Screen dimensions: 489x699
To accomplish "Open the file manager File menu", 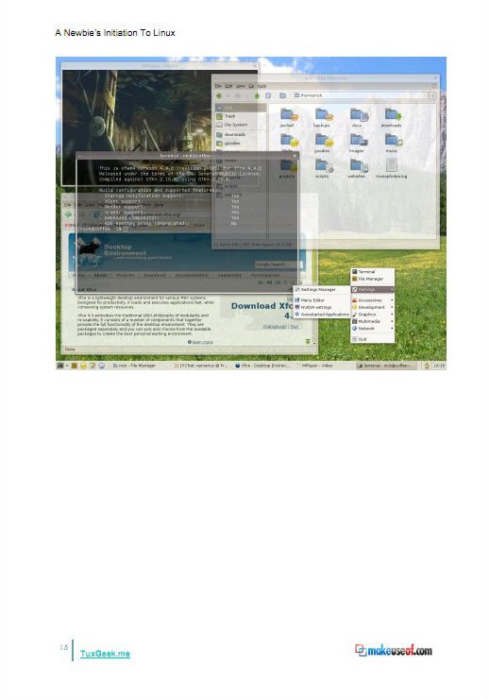I will (218, 86).
